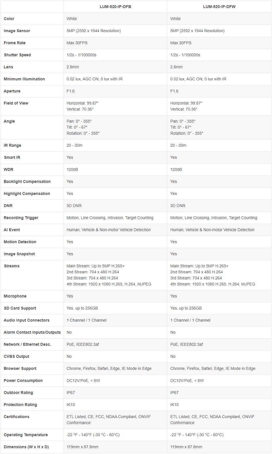Click the Shutter Speed row label

(17, 55)
